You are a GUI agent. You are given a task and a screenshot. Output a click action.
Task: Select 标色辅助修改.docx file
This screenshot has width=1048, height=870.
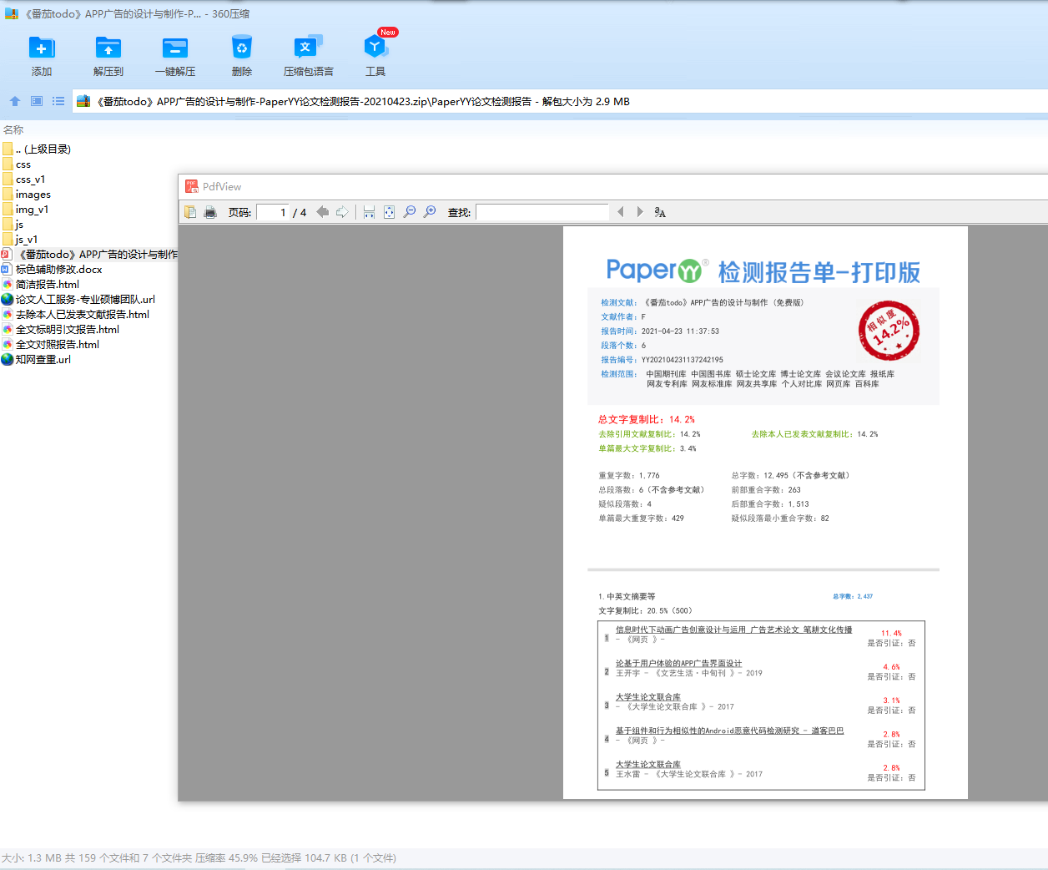[x=52, y=269]
